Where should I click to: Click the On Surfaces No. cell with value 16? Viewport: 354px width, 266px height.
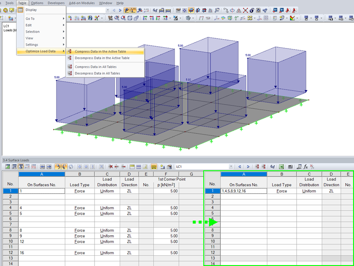[x=42, y=252]
